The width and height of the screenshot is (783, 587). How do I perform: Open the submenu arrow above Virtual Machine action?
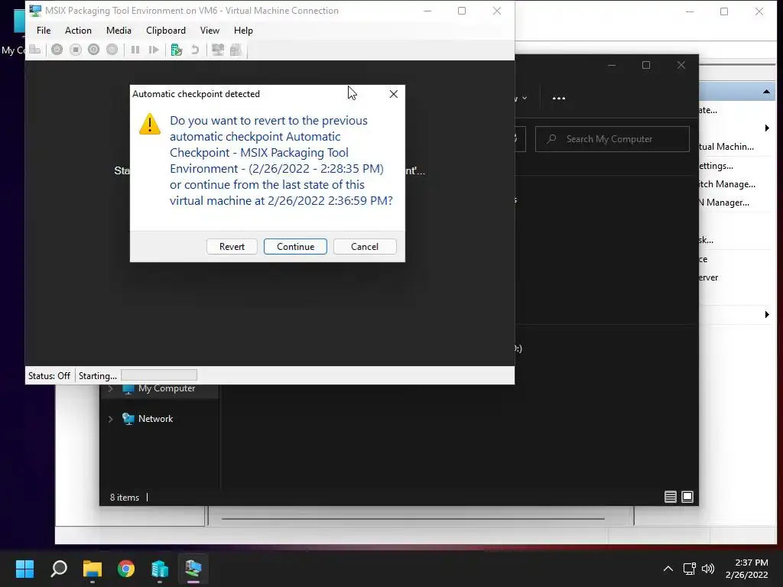pos(767,128)
